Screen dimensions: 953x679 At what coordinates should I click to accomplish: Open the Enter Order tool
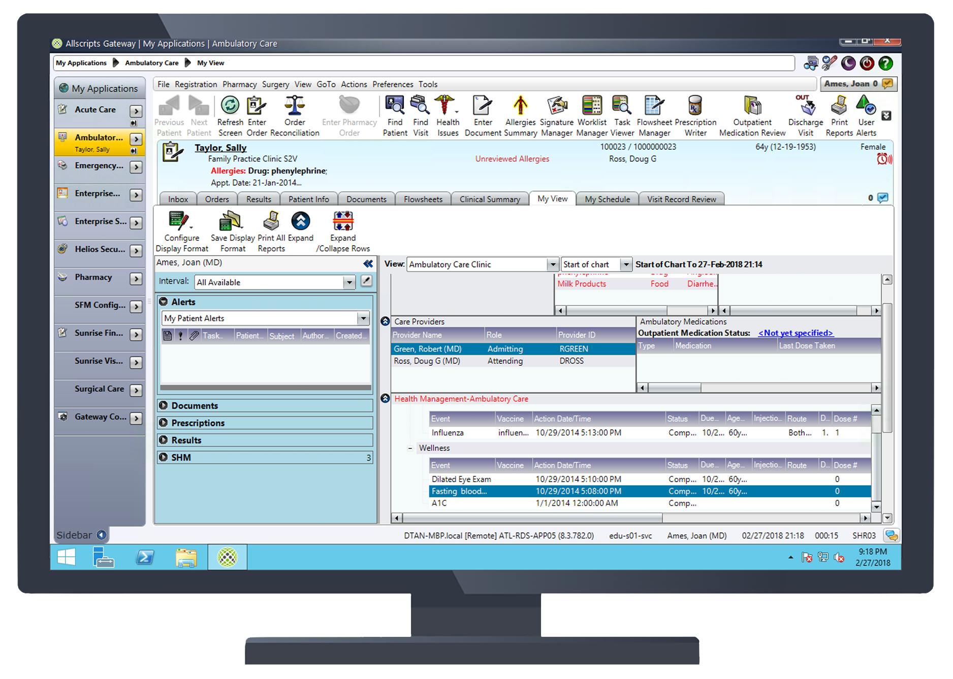(257, 106)
